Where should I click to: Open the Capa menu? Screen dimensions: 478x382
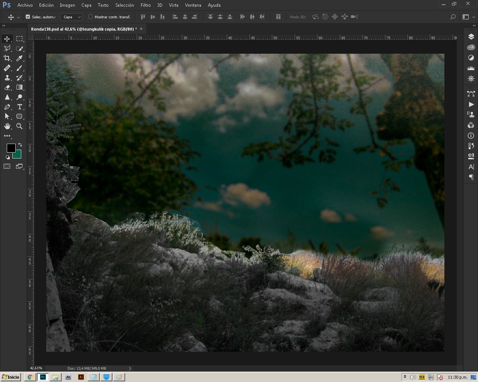pyautogui.click(x=86, y=5)
